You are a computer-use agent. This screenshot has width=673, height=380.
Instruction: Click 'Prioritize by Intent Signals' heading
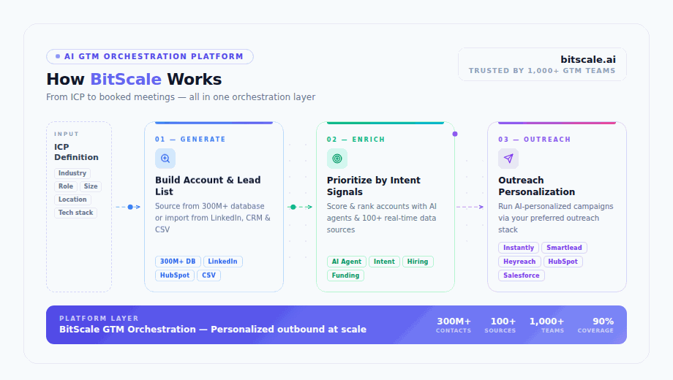pyautogui.click(x=373, y=186)
